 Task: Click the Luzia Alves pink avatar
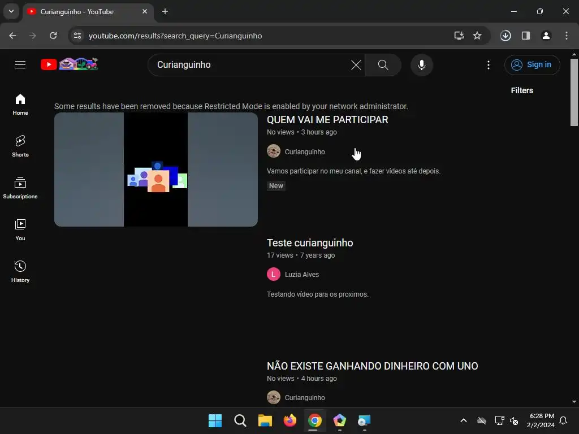[274, 274]
